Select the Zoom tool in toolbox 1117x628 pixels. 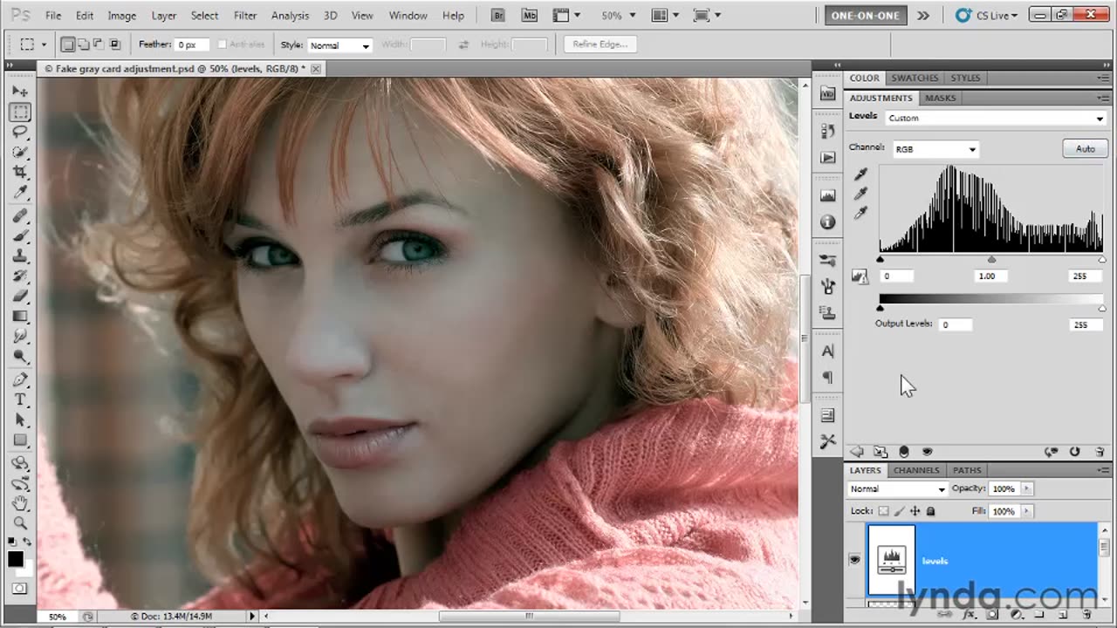[x=20, y=523]
